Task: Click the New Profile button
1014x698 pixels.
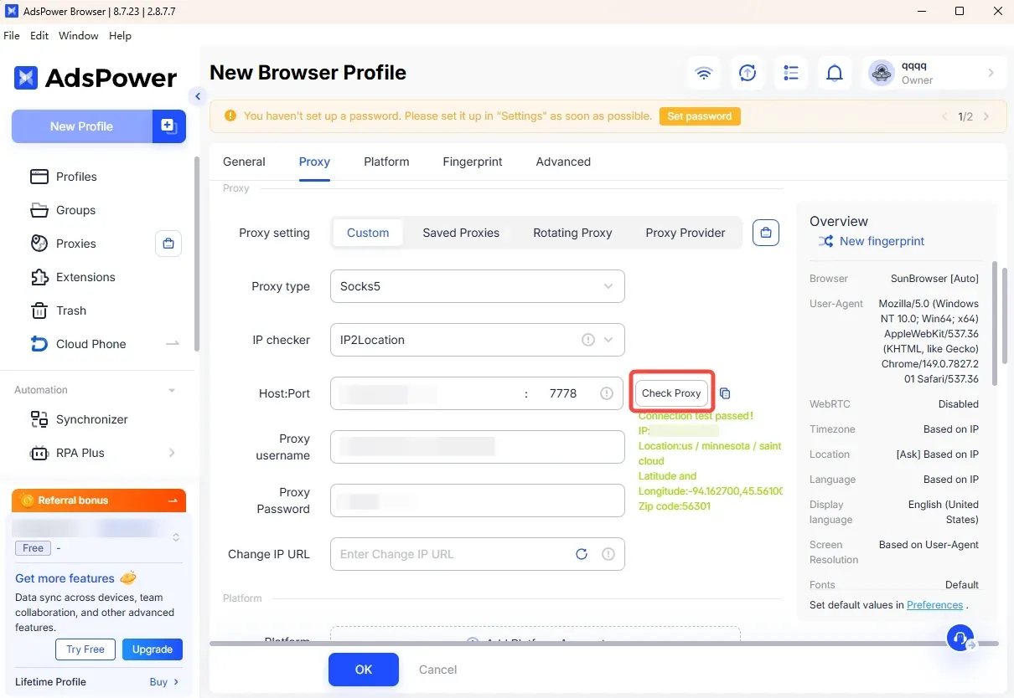Action: click(82, 126)
